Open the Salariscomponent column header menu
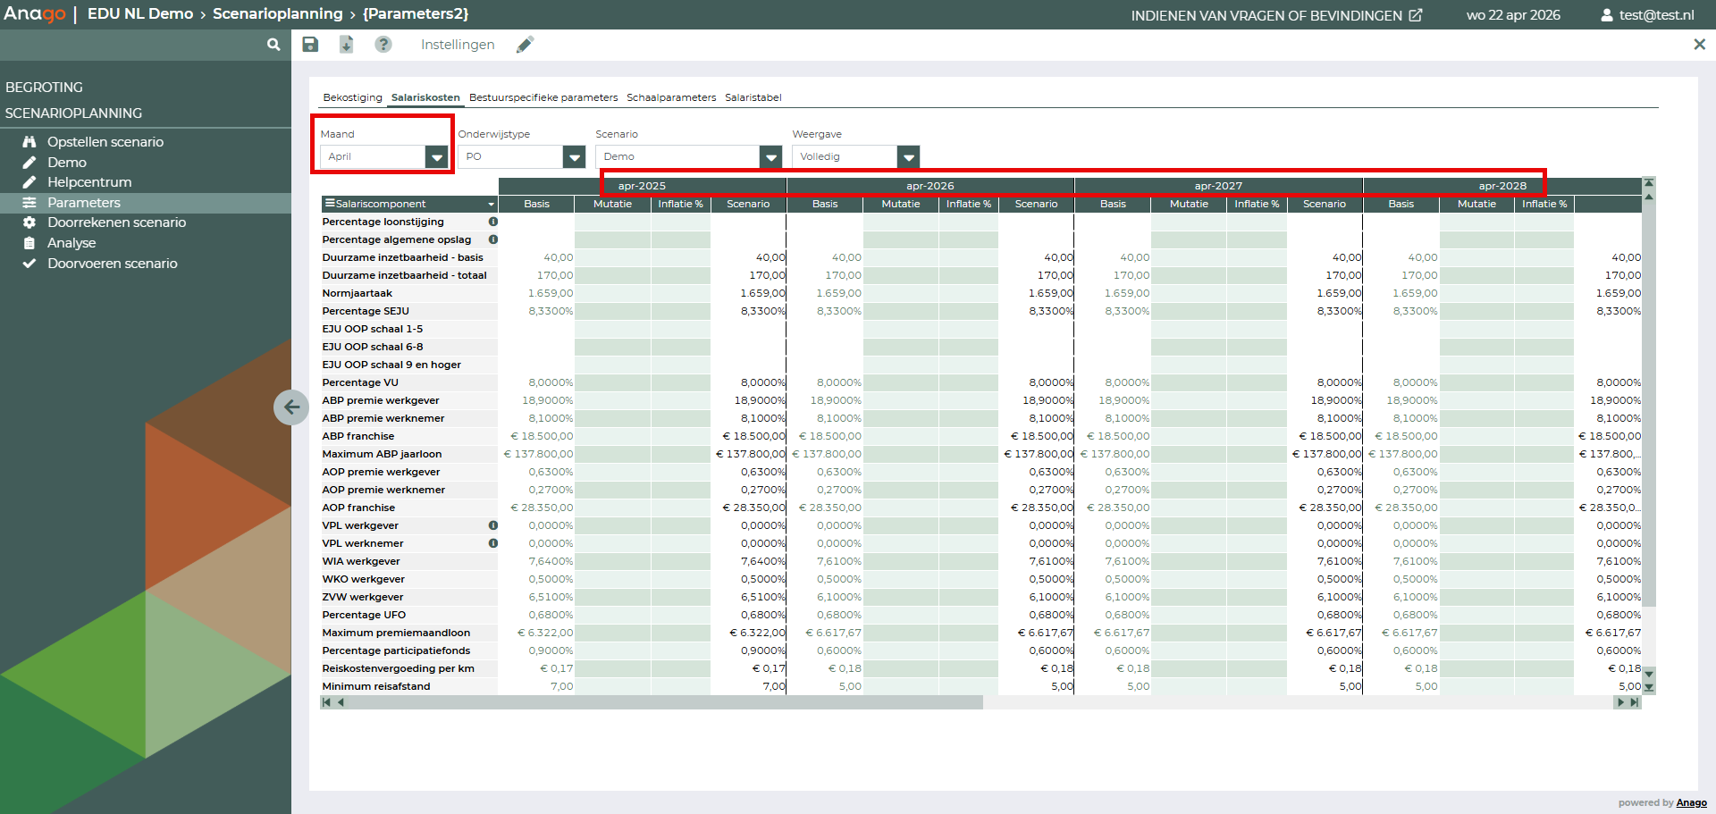Image resolution: width=1716 pixels, height=814 pixels. pyautogui.click(x=491, y=205)
